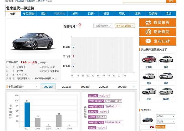The height and width of the screenshot is (131, 184).
Task: Select the 答疑 tab
Action: pos(106,14)
